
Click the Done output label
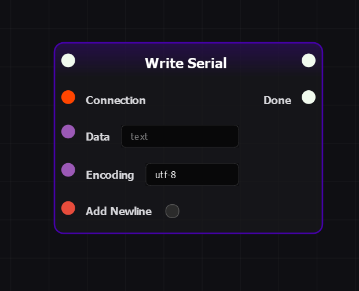[277, 100]
